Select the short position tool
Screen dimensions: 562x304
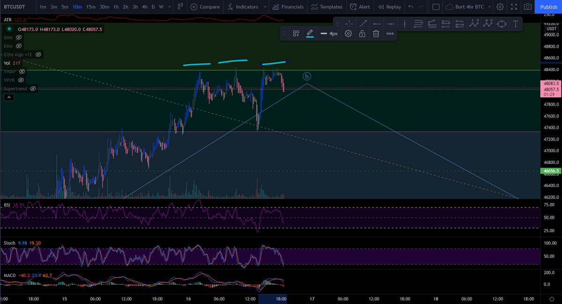point(460,23)
